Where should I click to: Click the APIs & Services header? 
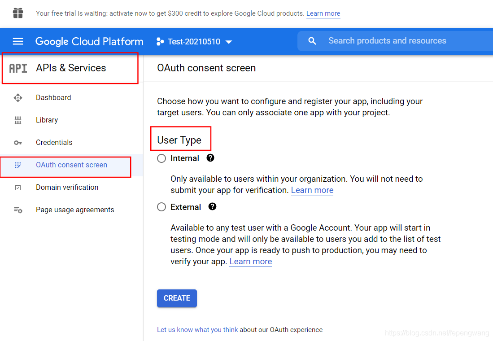point(71,68)
